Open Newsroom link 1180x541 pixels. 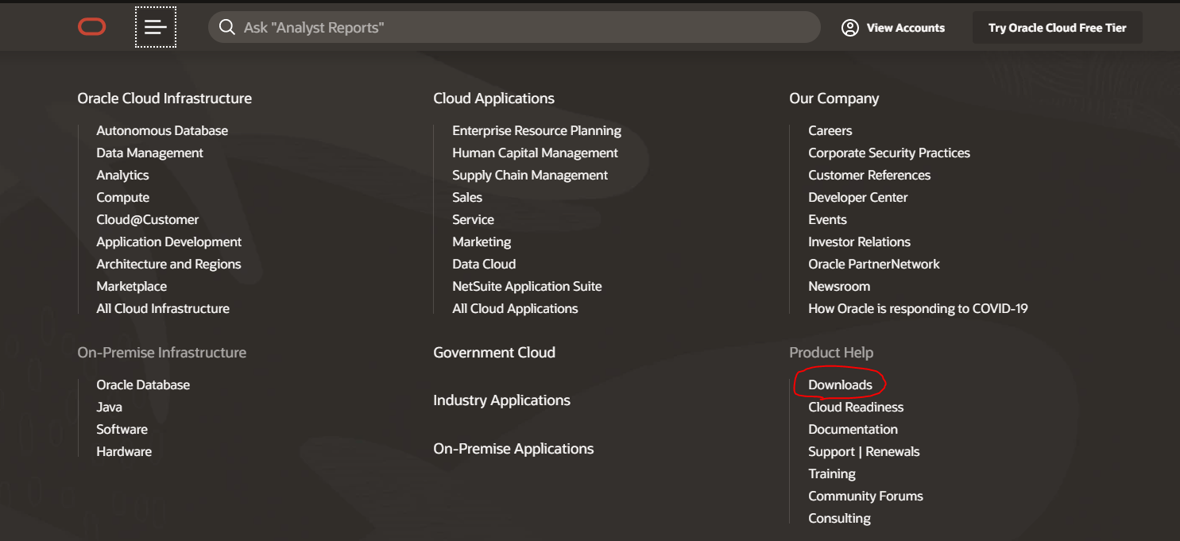click(839, 286)
